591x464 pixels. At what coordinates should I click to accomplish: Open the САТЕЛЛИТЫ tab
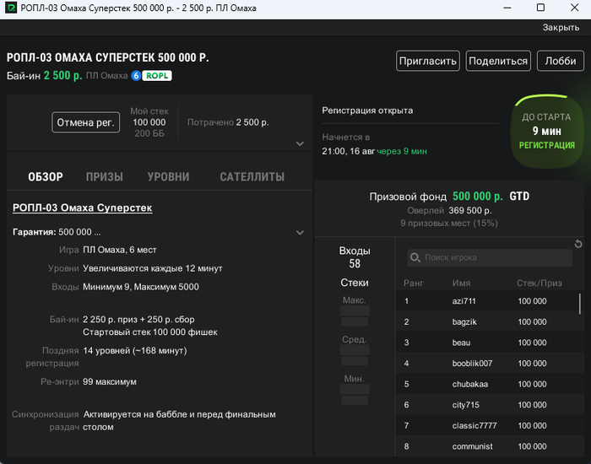(252, 176)
